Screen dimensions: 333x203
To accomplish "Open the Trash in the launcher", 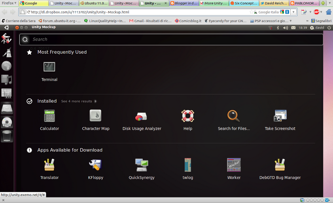I will [x=7, y=136].
